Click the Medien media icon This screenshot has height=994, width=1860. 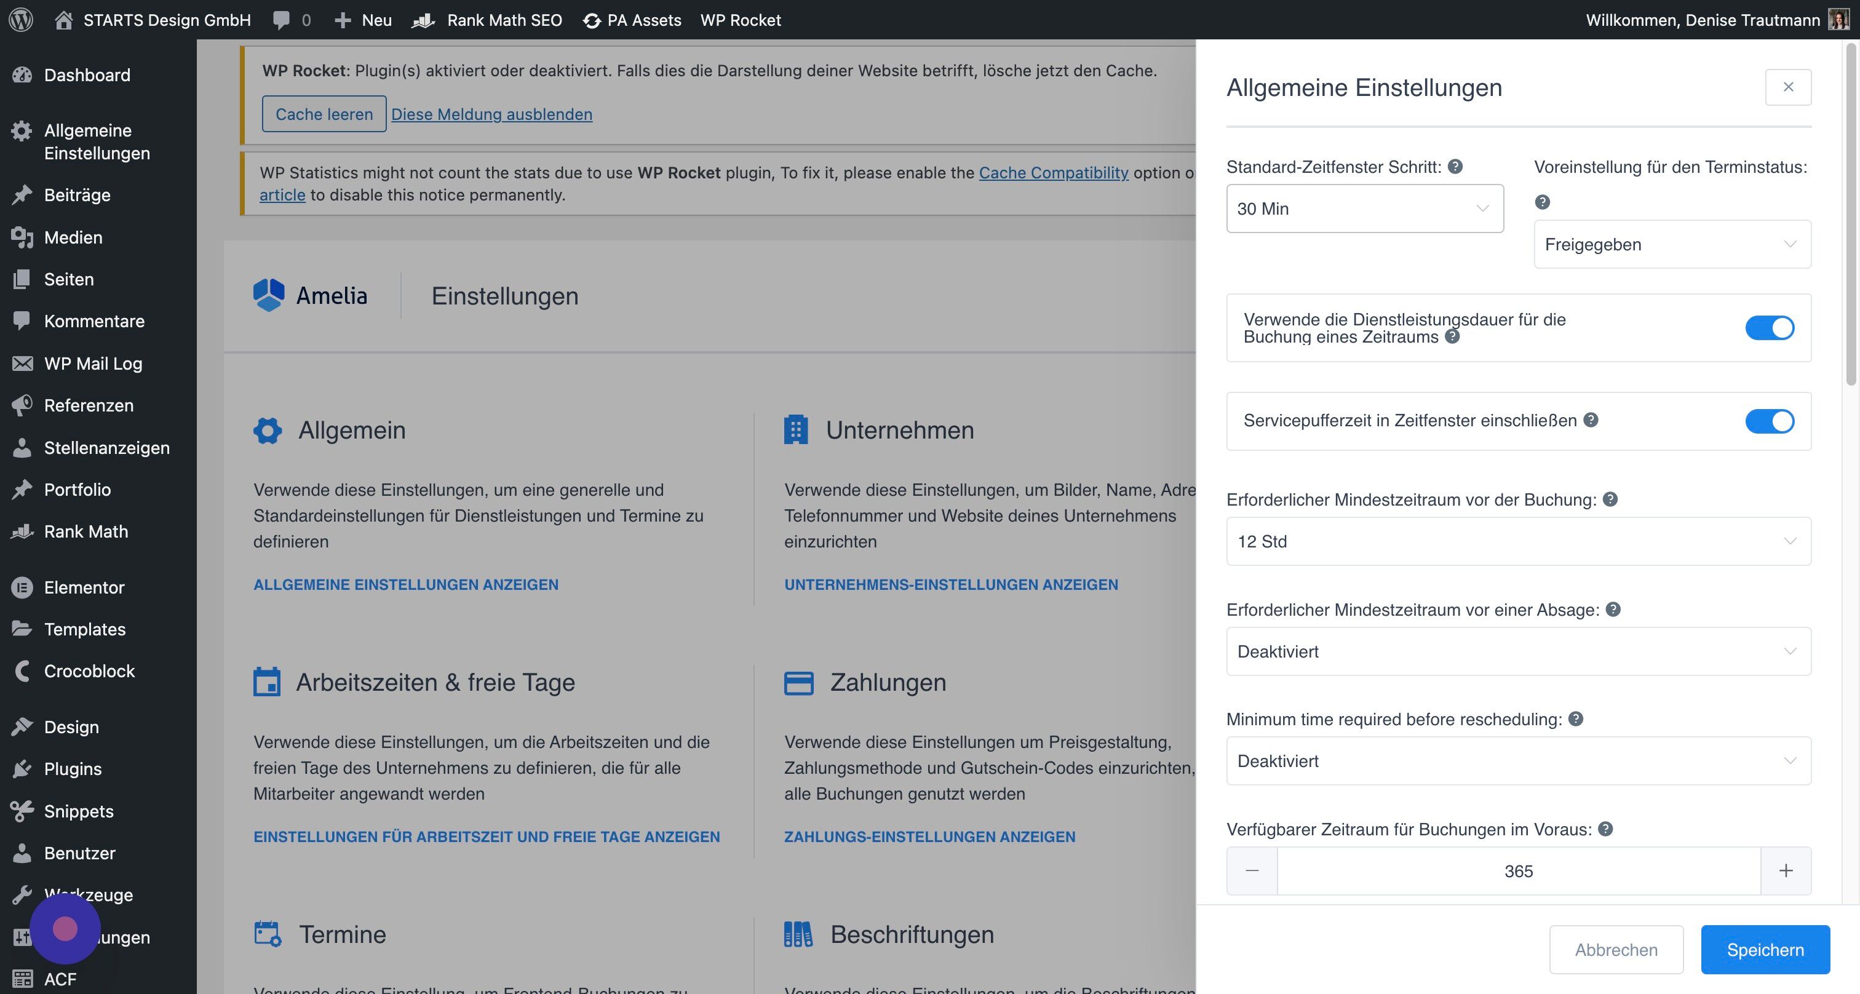[x=22, y=237]
